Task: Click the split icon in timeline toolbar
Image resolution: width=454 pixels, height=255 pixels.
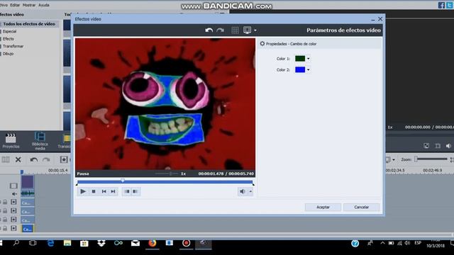Action: (6, 159)
